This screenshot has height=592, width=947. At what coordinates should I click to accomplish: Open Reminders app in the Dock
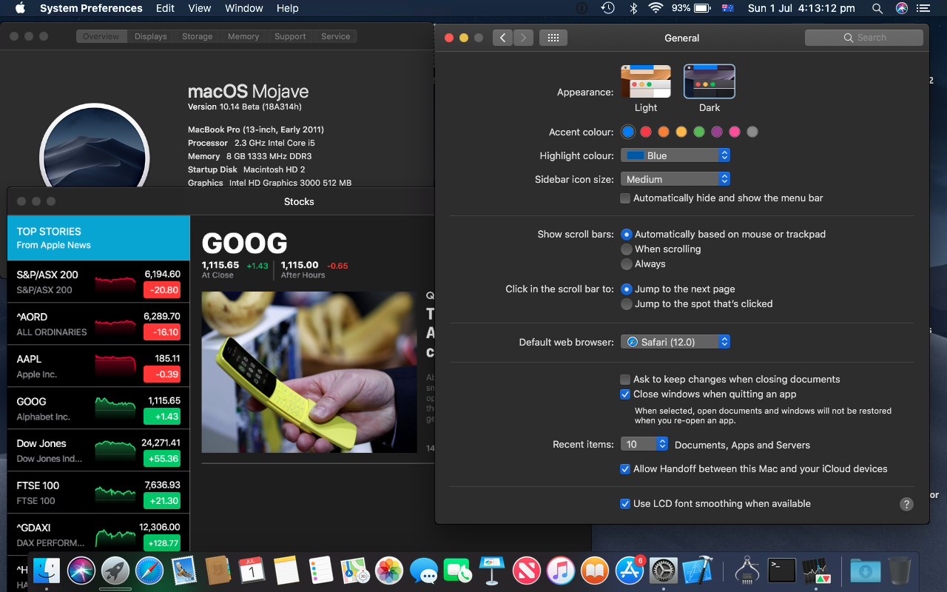321,571
